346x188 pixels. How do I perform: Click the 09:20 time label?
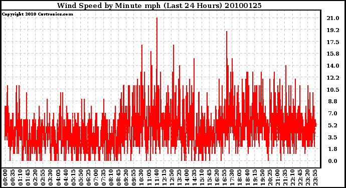(x=126, y=177)
